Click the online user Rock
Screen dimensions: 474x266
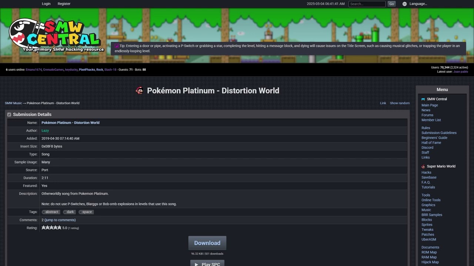click(100, 69)
